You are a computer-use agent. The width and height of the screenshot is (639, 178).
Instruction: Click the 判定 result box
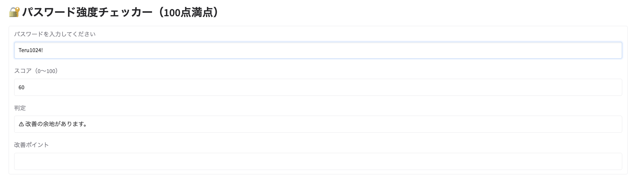click(318, 124)
